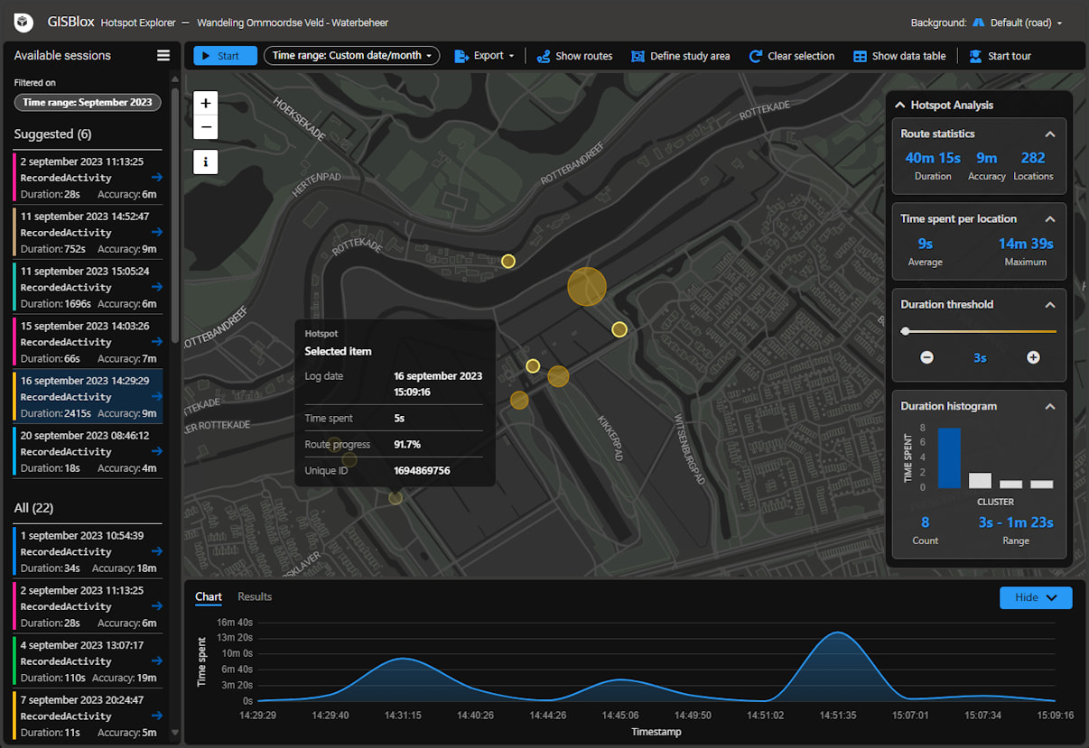Open the Export dropdown menu
This screenshot has width=1089, height=748.
[484, 56]
